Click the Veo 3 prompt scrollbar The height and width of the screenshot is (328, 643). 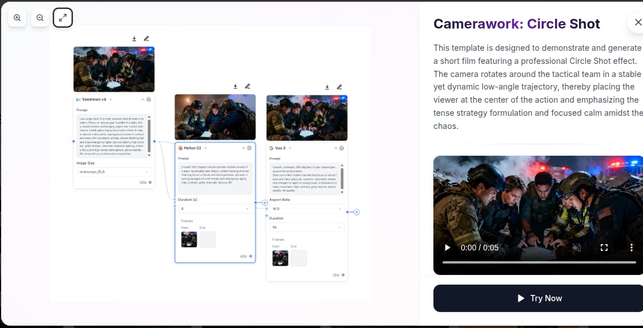click(x=342, y=179)
